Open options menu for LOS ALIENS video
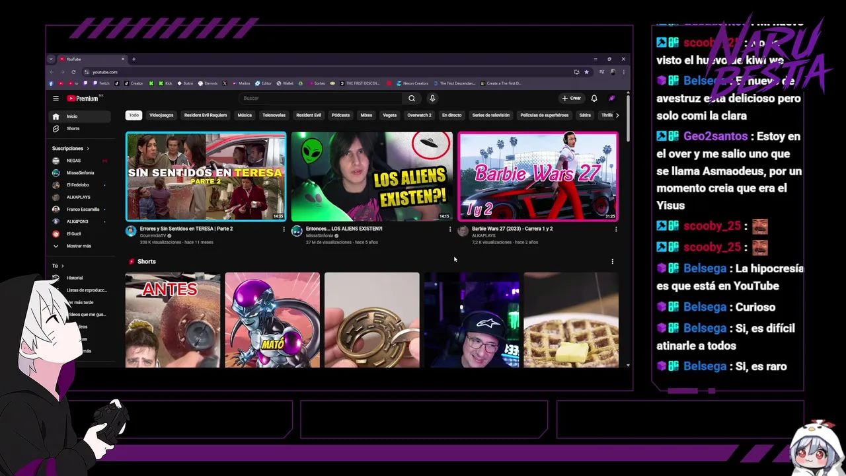846x476 pixels. [450, 229]
